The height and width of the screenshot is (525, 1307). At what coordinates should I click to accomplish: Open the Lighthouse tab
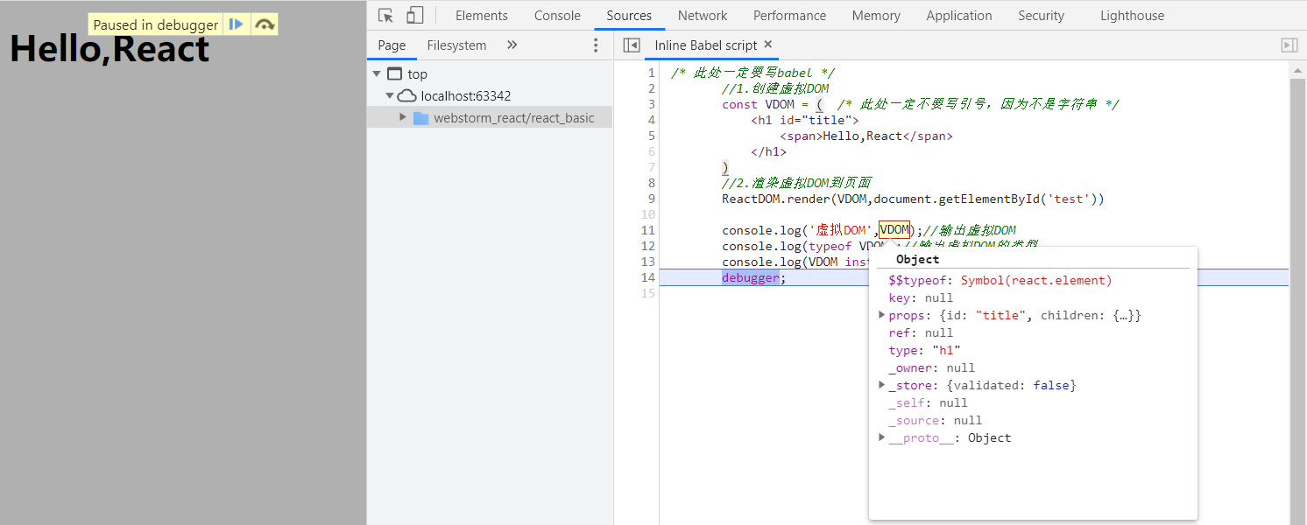(x=1133, y=15)
